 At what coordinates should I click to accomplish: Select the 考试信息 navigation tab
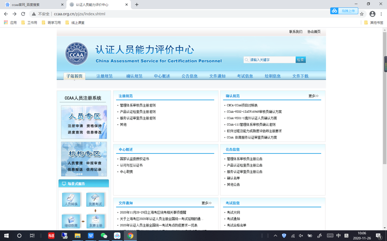(x=245, y=76)
